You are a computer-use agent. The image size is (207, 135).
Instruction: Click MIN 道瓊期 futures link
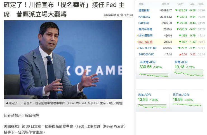tap(145, 35)
